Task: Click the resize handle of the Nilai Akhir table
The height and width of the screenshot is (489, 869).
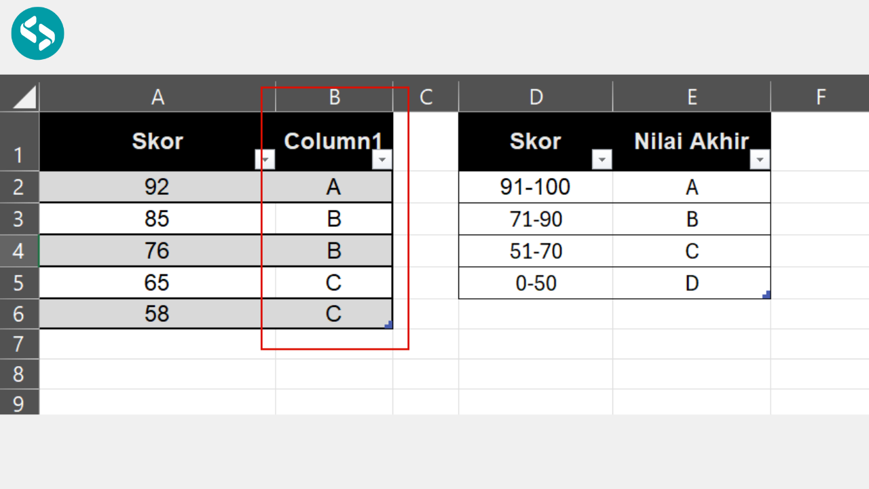Action: 767,295
